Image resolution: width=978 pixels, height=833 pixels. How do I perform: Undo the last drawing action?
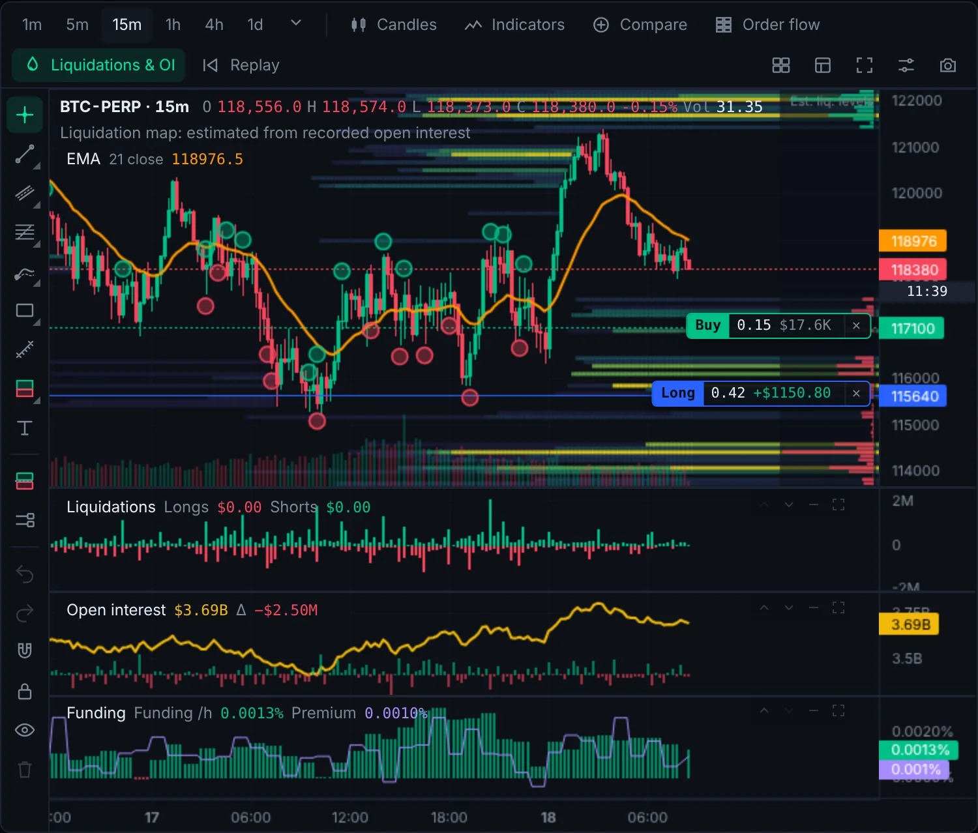[25, 574]
